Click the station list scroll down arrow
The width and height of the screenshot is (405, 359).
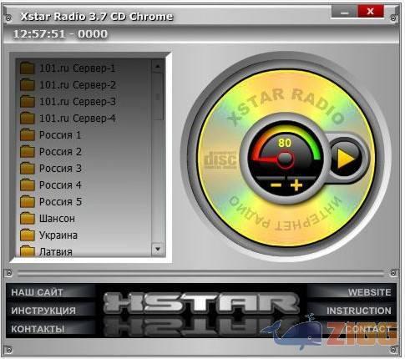click(158, 249)
